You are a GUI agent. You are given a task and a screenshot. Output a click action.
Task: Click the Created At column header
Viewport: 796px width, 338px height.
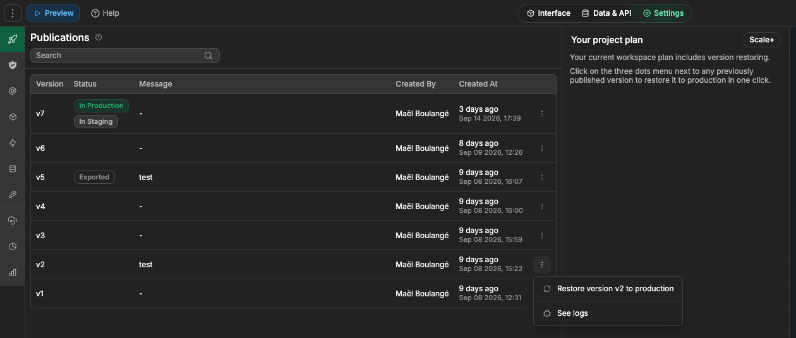coord(478,84)
